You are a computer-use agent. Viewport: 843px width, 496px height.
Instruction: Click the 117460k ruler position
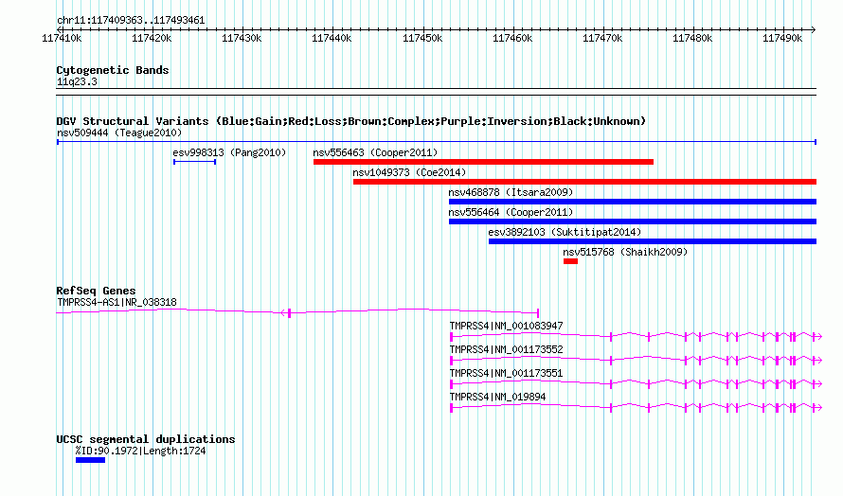(x=512, y=38)
